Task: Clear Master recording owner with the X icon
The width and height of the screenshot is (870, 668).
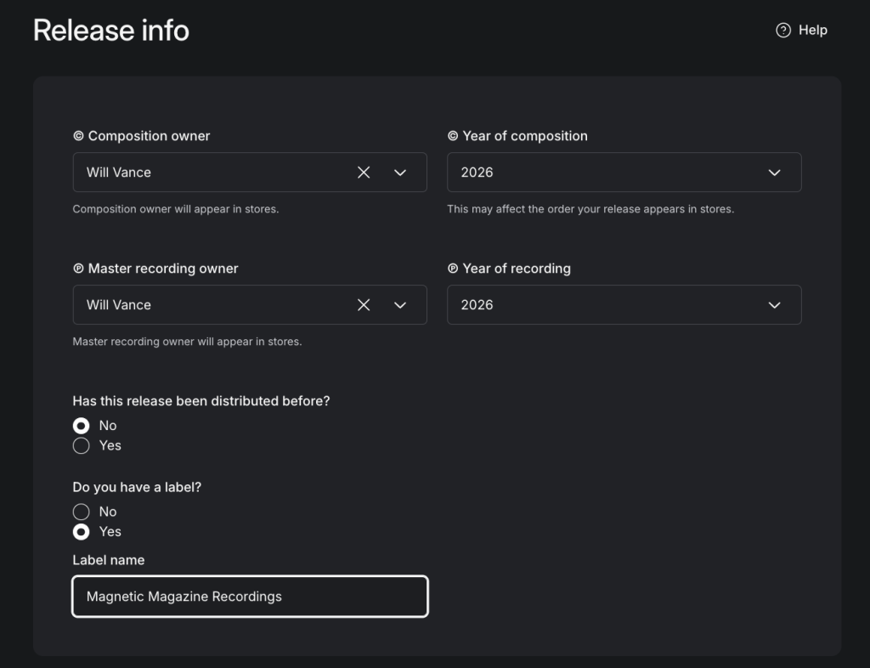Action: click(x=364, y=305)
